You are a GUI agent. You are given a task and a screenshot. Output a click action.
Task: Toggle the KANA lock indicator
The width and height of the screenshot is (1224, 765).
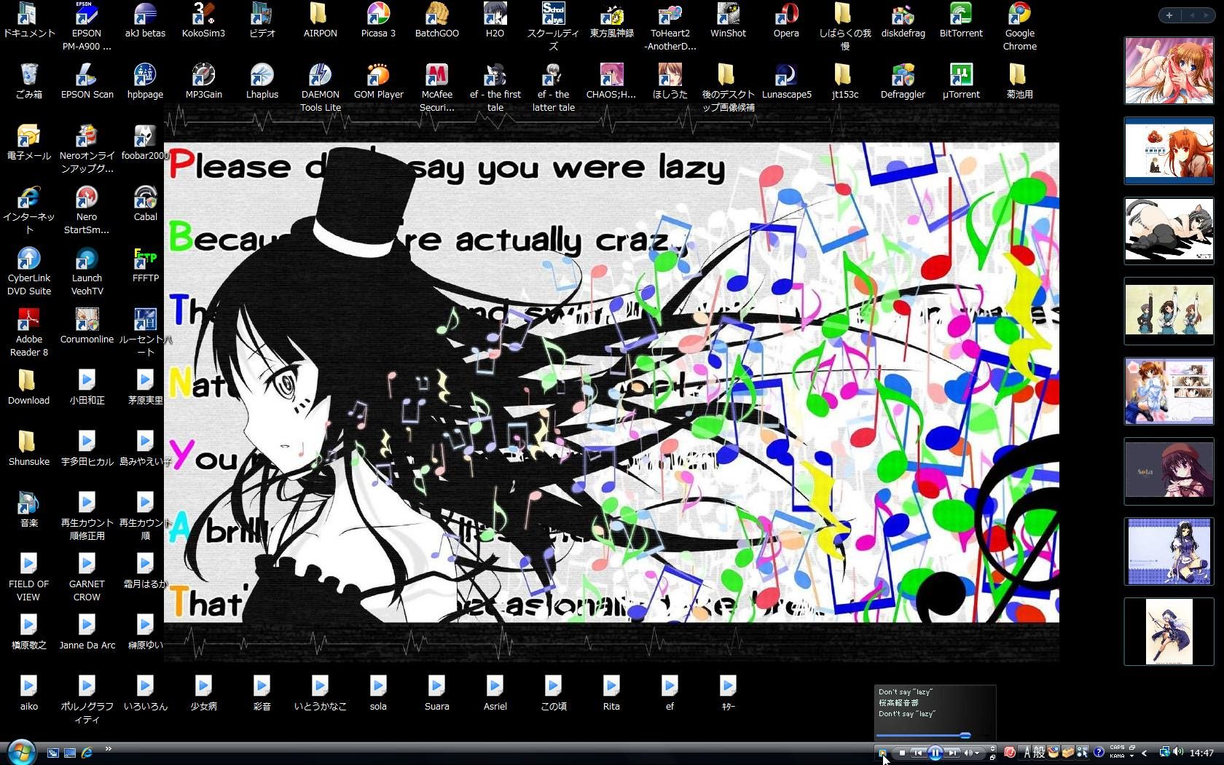point(1118,756)
